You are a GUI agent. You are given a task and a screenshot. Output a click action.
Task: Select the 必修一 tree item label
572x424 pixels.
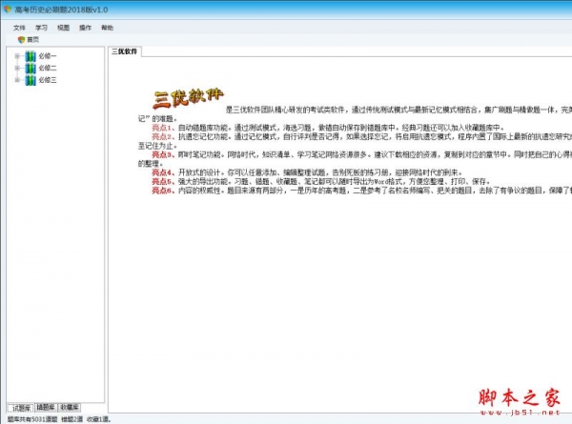tap(48, 56)
